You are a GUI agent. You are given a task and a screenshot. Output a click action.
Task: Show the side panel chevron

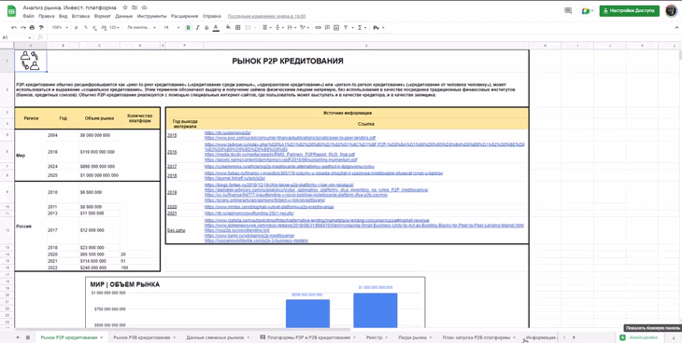point(674,337)
